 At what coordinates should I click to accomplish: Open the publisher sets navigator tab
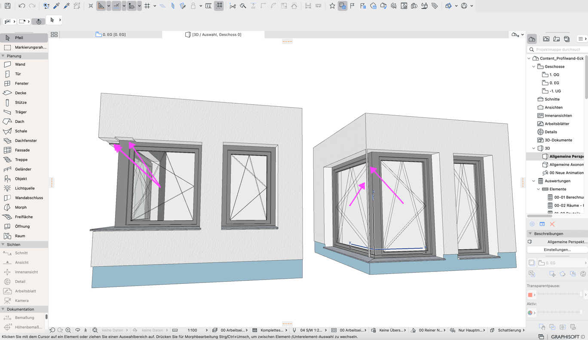point(567,39)
